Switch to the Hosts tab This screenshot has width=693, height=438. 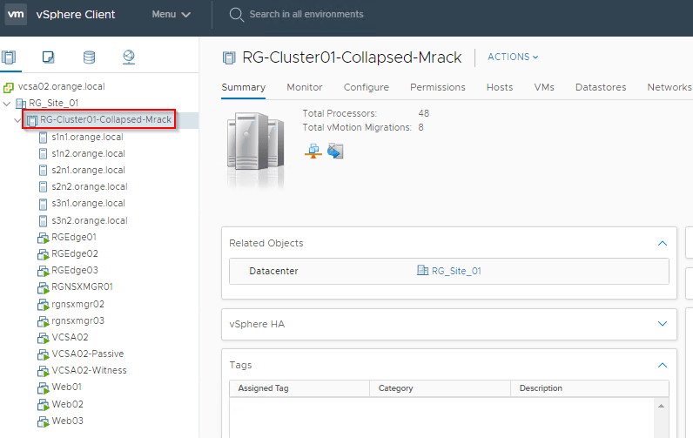pos(500,87)
